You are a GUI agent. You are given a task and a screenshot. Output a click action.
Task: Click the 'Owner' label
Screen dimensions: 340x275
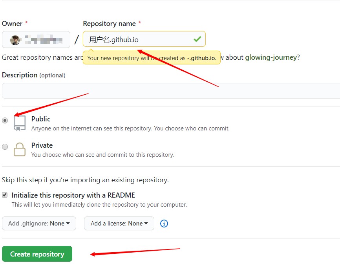pos(12,24)
